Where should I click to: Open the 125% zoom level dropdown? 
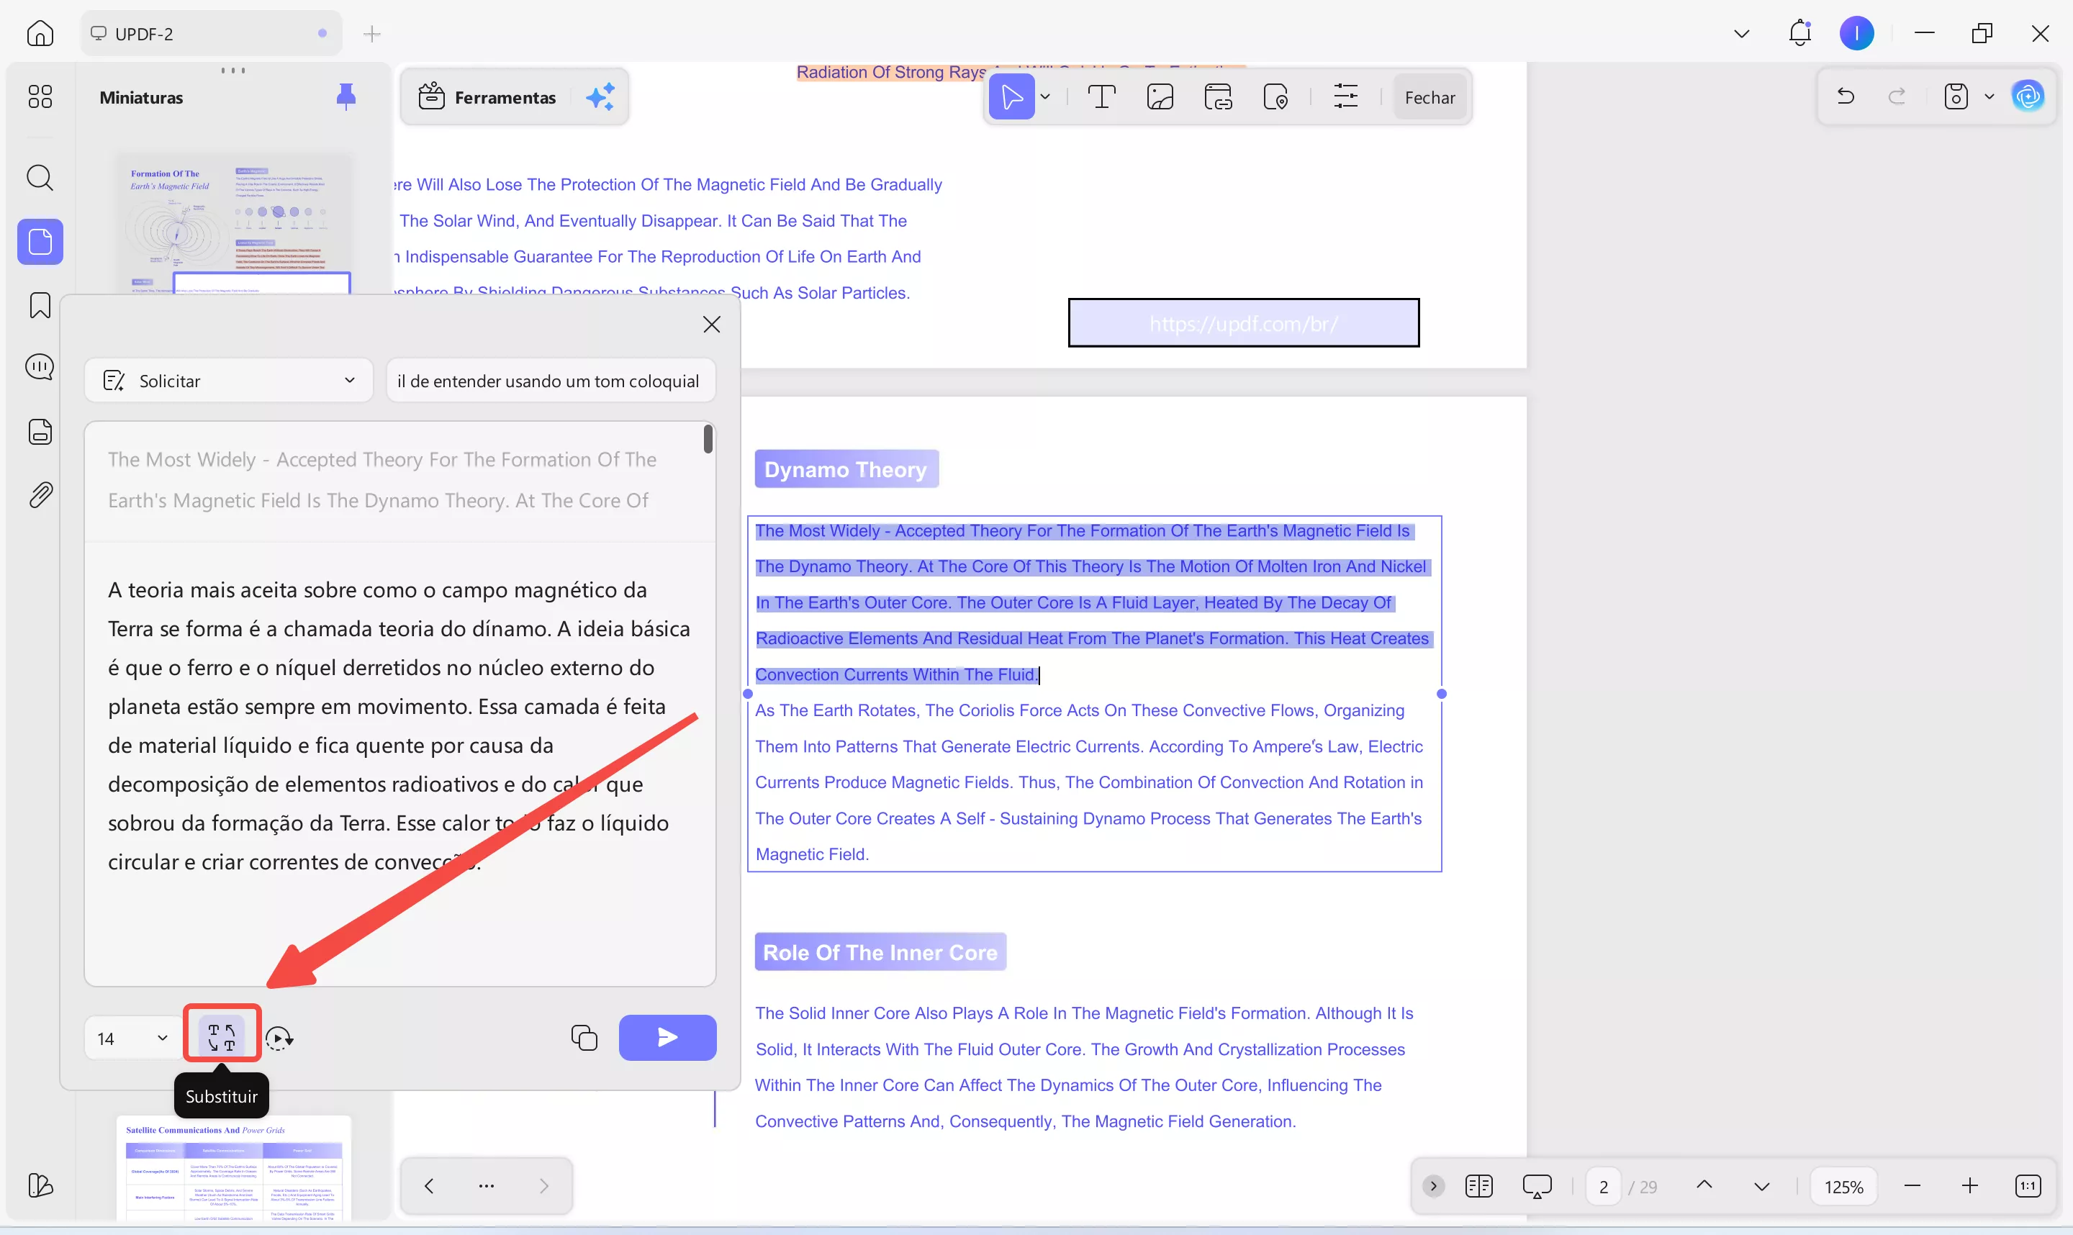click(x=1843, y=1186)
